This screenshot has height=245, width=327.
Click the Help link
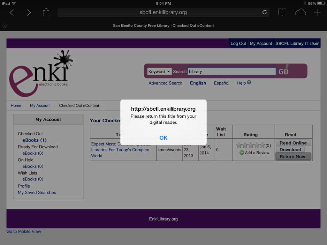coord(241,83)
